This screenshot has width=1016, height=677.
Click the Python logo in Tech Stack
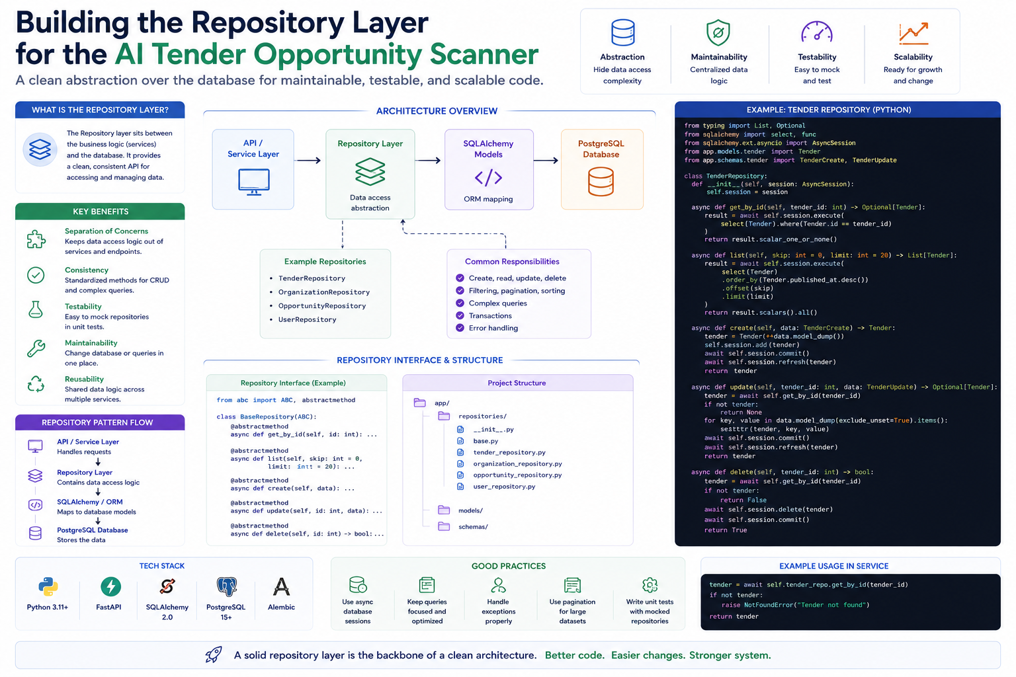point(48,586)
